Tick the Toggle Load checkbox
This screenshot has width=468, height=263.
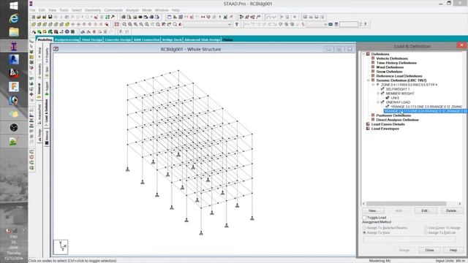(364, 218)
